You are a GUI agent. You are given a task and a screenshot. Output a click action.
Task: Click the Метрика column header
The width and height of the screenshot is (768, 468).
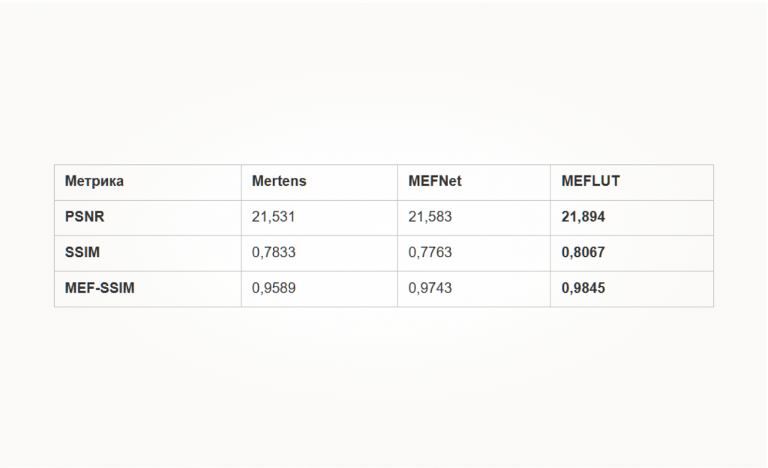pyautogui.click(x=94, y=181)
